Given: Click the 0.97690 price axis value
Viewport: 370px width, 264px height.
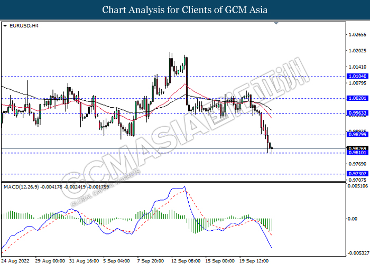Looking at the screenshot, I should (x=357, y=164).
